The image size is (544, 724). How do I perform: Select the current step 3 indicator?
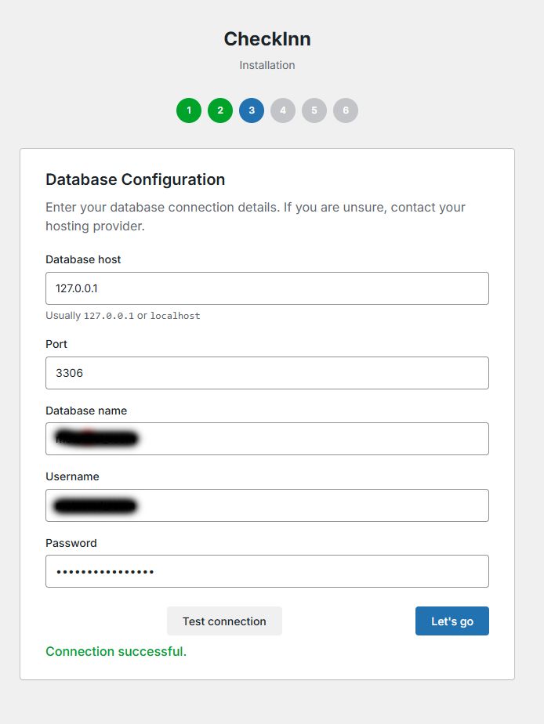click(252, 110)
